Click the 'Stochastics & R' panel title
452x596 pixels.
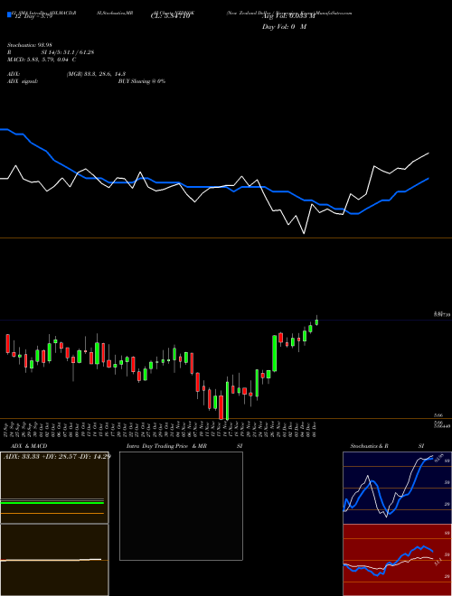pos(369,446)
